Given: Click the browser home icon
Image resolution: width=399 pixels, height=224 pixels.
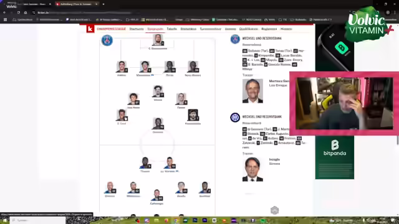Looking at the screenshot, I should coord(26,12).
